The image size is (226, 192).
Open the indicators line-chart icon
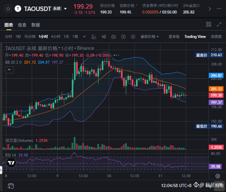94,37
